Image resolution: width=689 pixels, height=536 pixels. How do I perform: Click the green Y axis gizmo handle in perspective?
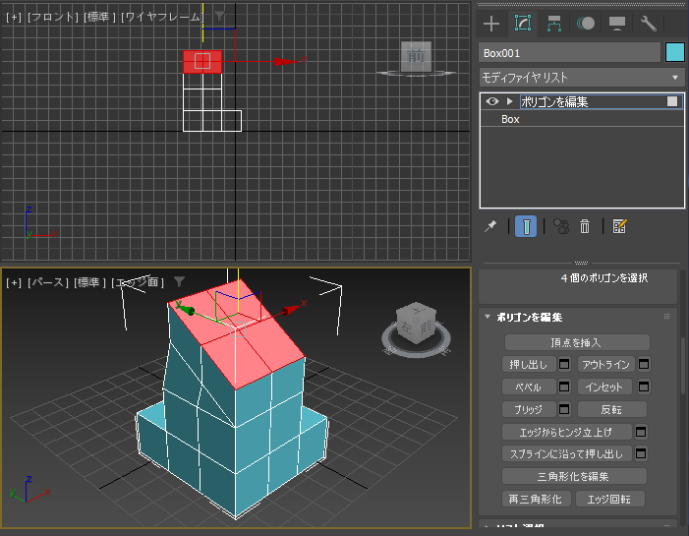pos(187,310)
